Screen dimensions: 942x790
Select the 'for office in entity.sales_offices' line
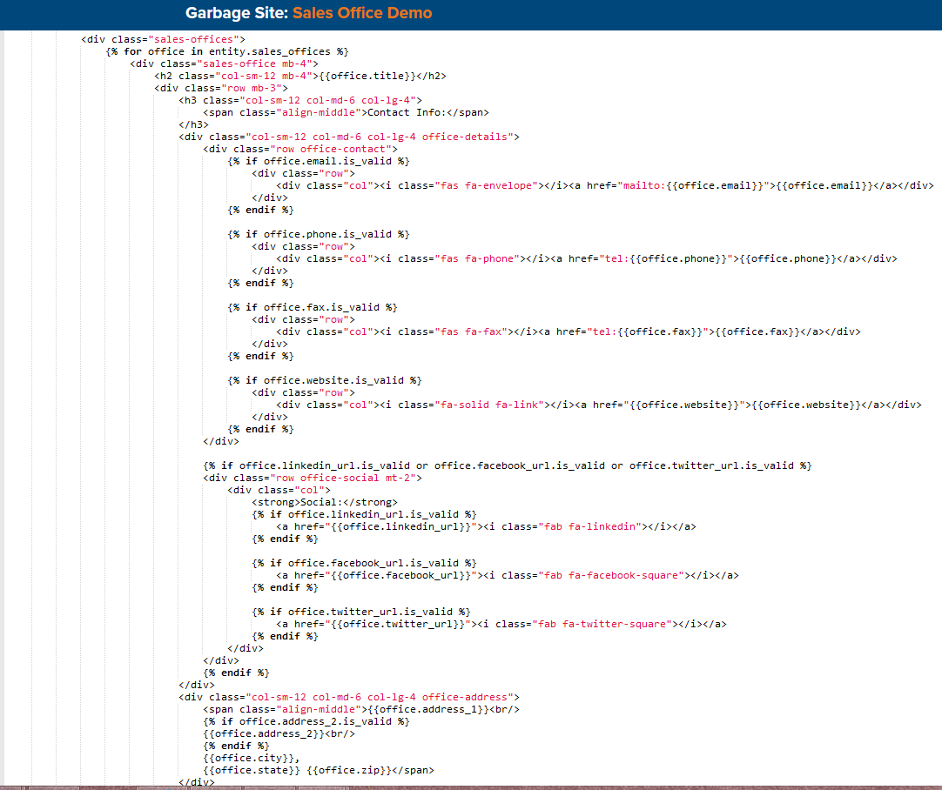tap(227, 51)
